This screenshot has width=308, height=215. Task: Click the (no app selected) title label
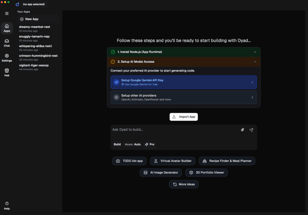(34, 4)
